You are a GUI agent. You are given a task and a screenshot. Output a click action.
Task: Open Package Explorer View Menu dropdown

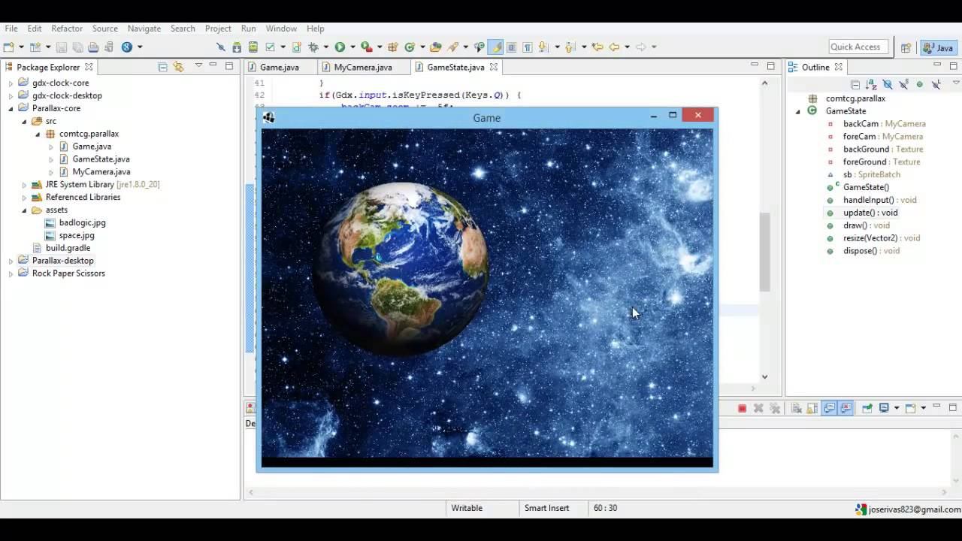(x=198, y=66)
